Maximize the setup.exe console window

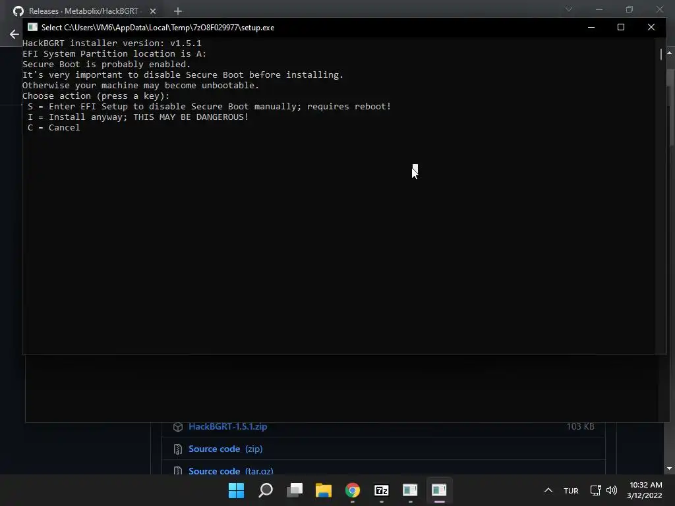[621, 27]
